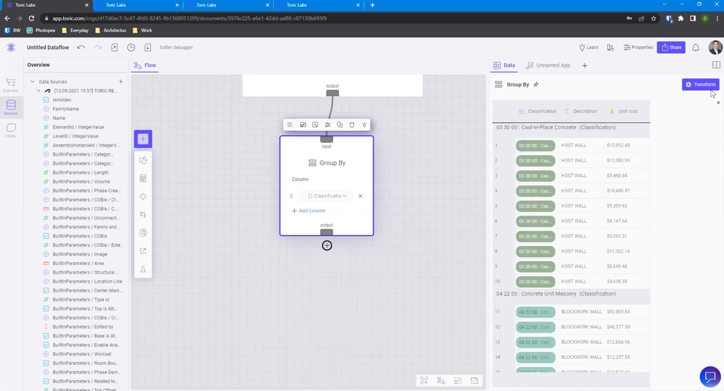Open node settings sliders icon
724x391 pixels.
[327, 124]
